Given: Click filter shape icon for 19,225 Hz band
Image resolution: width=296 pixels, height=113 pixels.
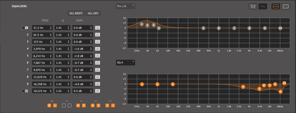Looking at the screenshot, I should (x=97, y=91).
